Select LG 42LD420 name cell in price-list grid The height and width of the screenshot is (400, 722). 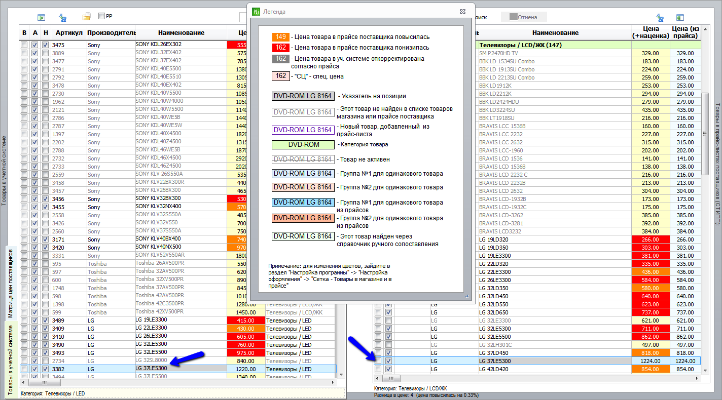pyautogui.click(x=555, y=369)
